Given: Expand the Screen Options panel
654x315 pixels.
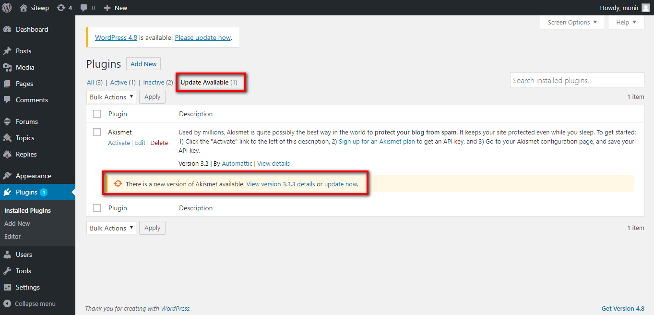Looking at the screenshot, I should [x=572, y=22].
